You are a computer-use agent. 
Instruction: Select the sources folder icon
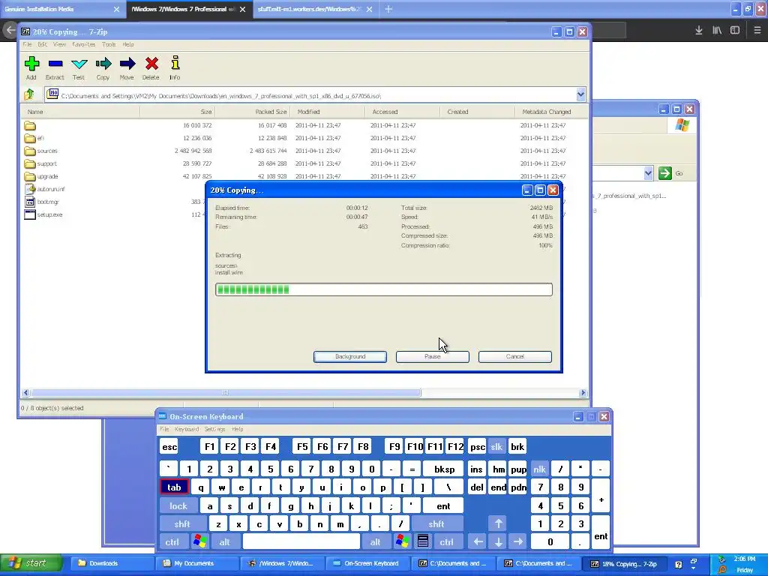point(30,151)
